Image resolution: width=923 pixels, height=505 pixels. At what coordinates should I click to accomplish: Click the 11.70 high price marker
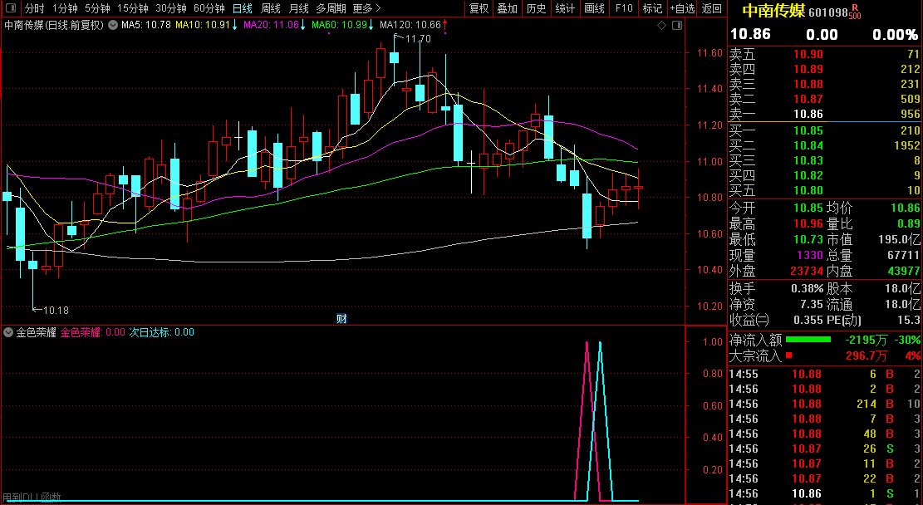point(418,39)
